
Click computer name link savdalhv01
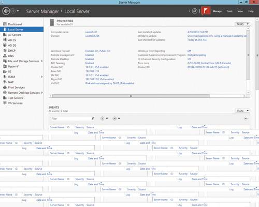pyautogui.click(x=91, y=32)
